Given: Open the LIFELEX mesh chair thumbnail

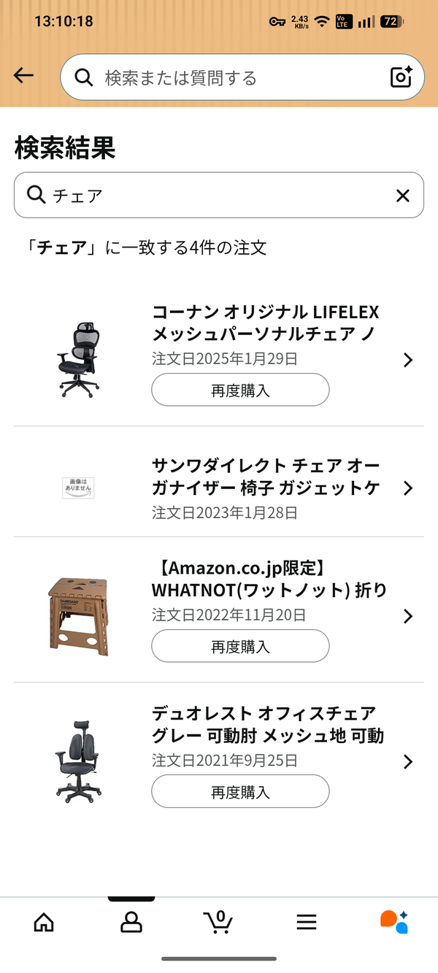Looking at the screenshot, I should [77, 360].
